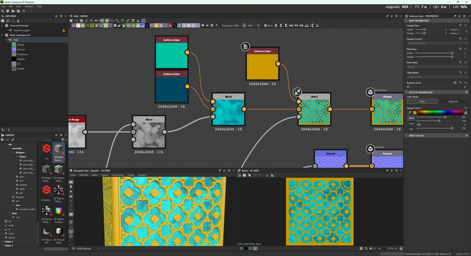Click the 3D Texture Position library icon

(59, 210)
